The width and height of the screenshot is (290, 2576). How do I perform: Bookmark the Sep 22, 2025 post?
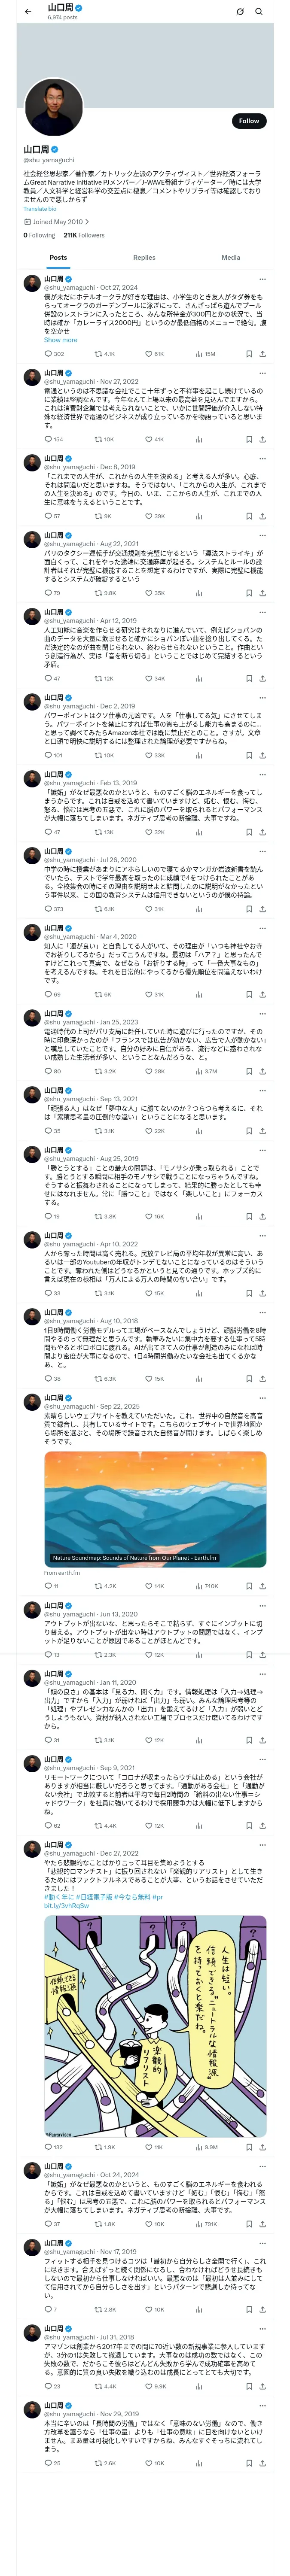click(x=249, y=1586)
